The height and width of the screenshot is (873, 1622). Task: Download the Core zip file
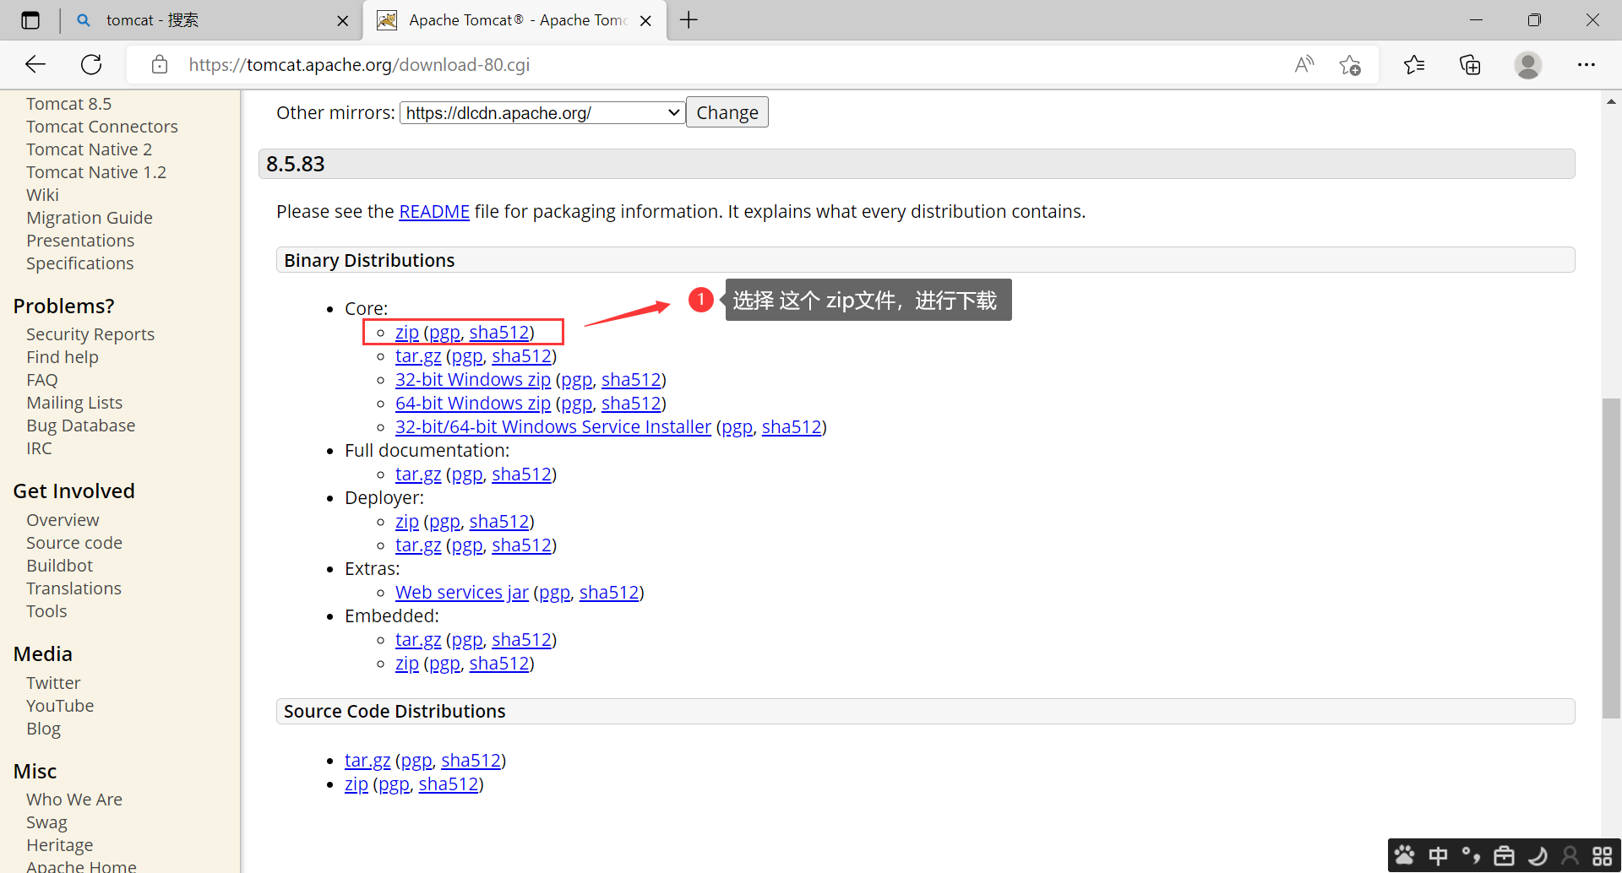407,333
